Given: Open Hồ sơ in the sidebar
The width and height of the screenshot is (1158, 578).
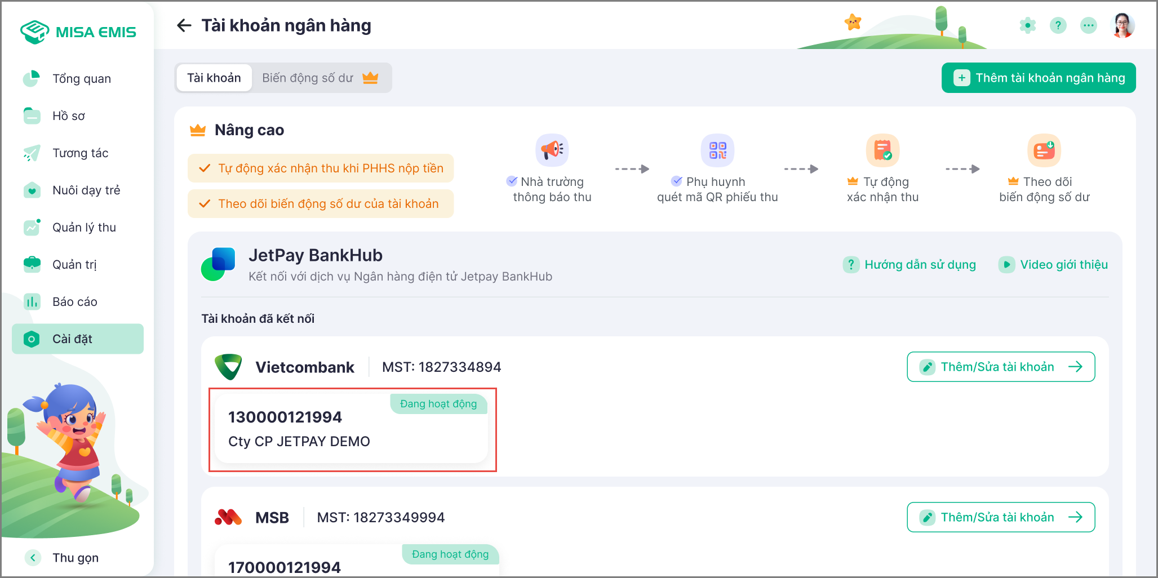Looking at the screenshot, I should (78, 115).
